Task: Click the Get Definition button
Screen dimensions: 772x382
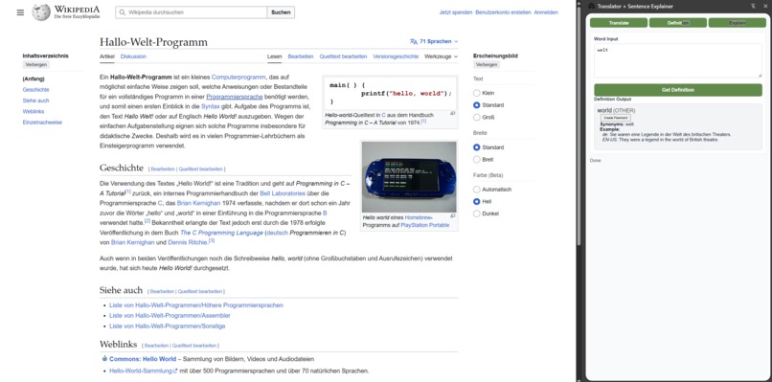Action: point(678,90)
